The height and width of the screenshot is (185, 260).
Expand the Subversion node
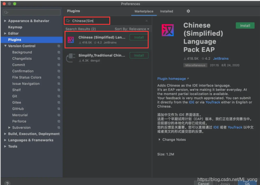pyautogui.click(x=9, y=128)
